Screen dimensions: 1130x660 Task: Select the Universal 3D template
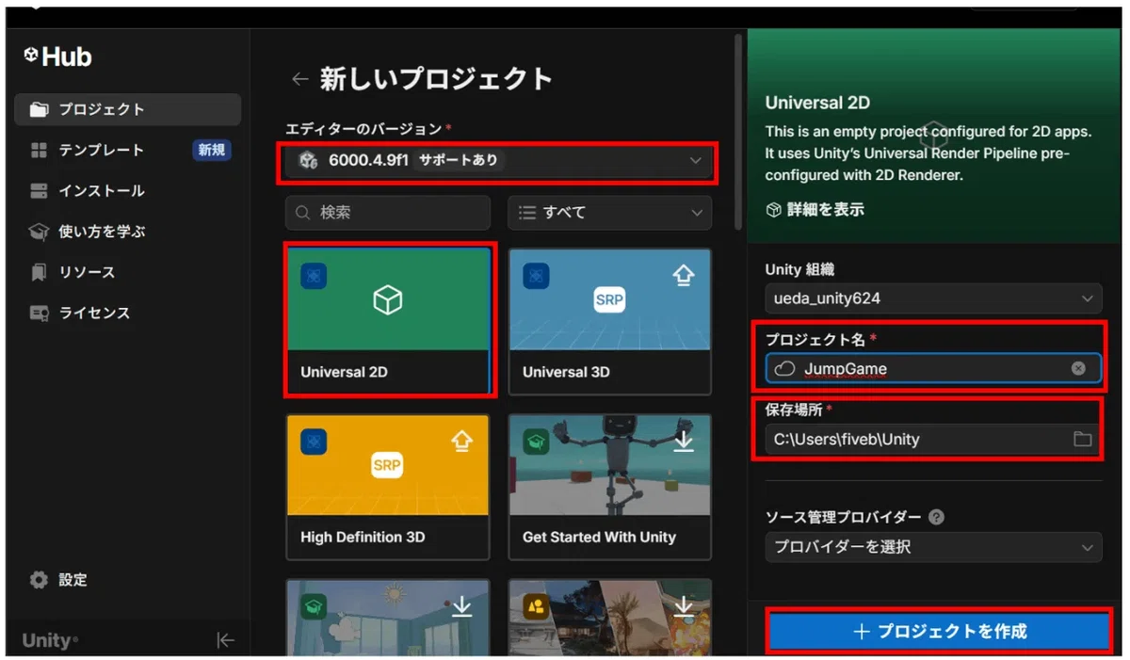pyautogui.click(x=610, y=321)
